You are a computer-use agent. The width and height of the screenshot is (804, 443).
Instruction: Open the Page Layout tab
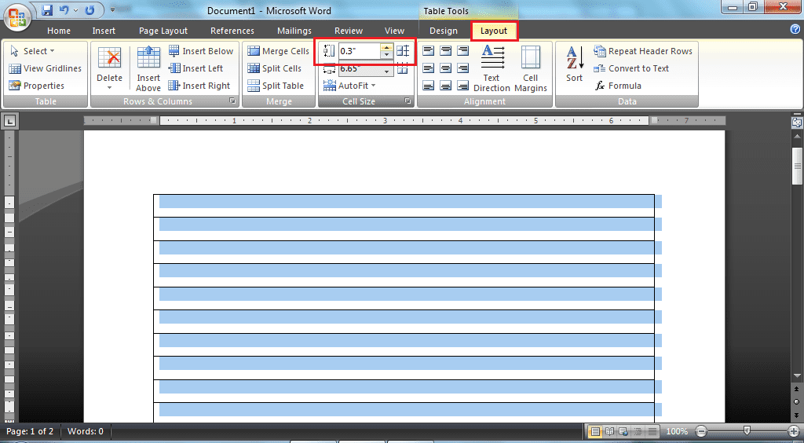[163, 31]
